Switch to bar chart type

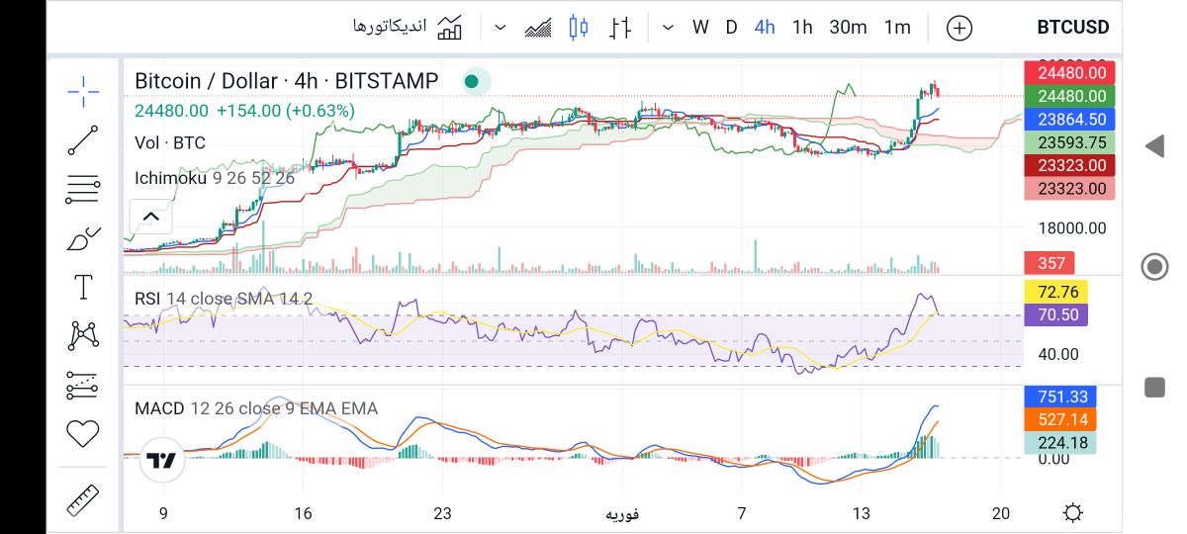click(x=620, y=28)
